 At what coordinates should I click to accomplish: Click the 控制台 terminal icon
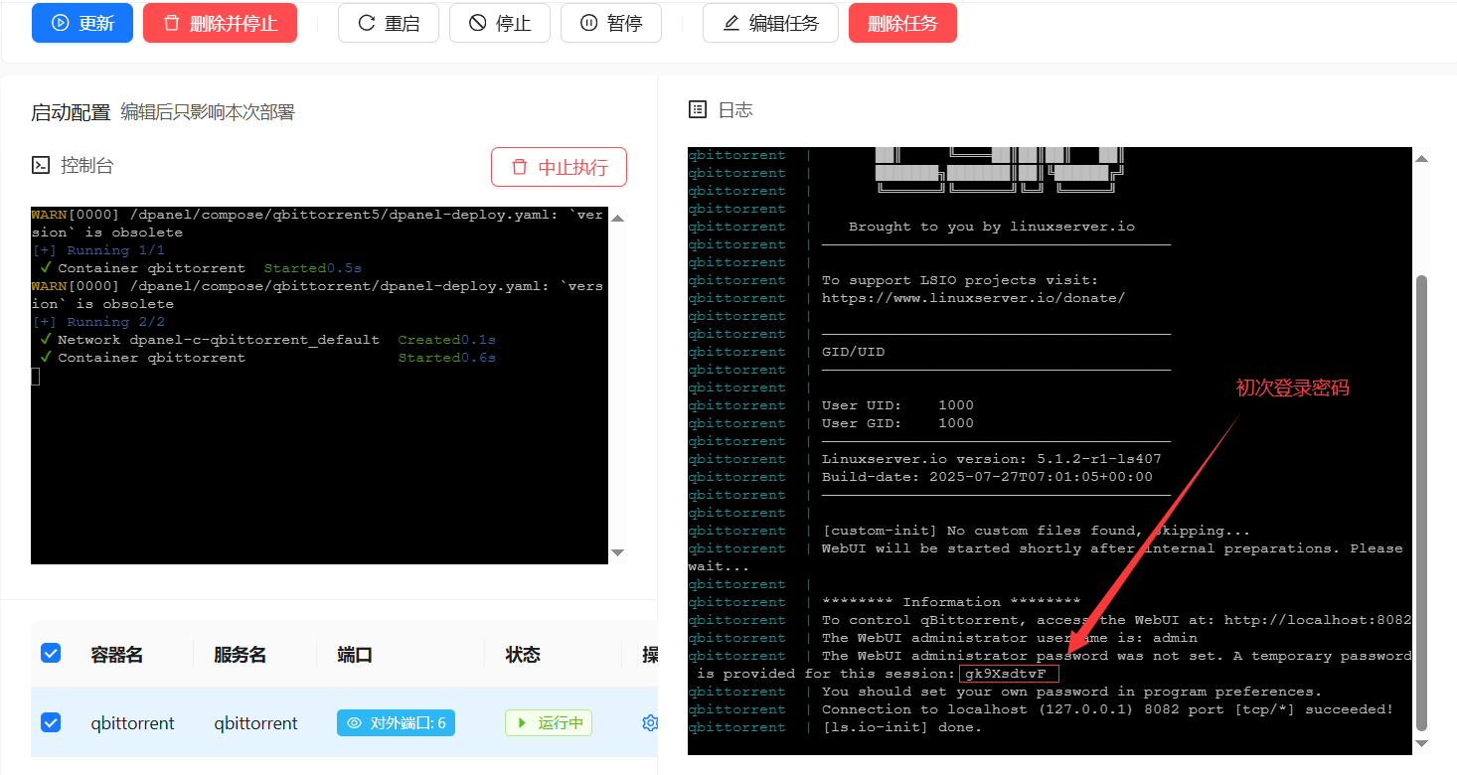41,165
